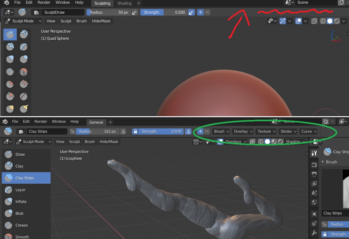
Task: Choose the Crease tool in lower tool list
Action: pos(26,225)
